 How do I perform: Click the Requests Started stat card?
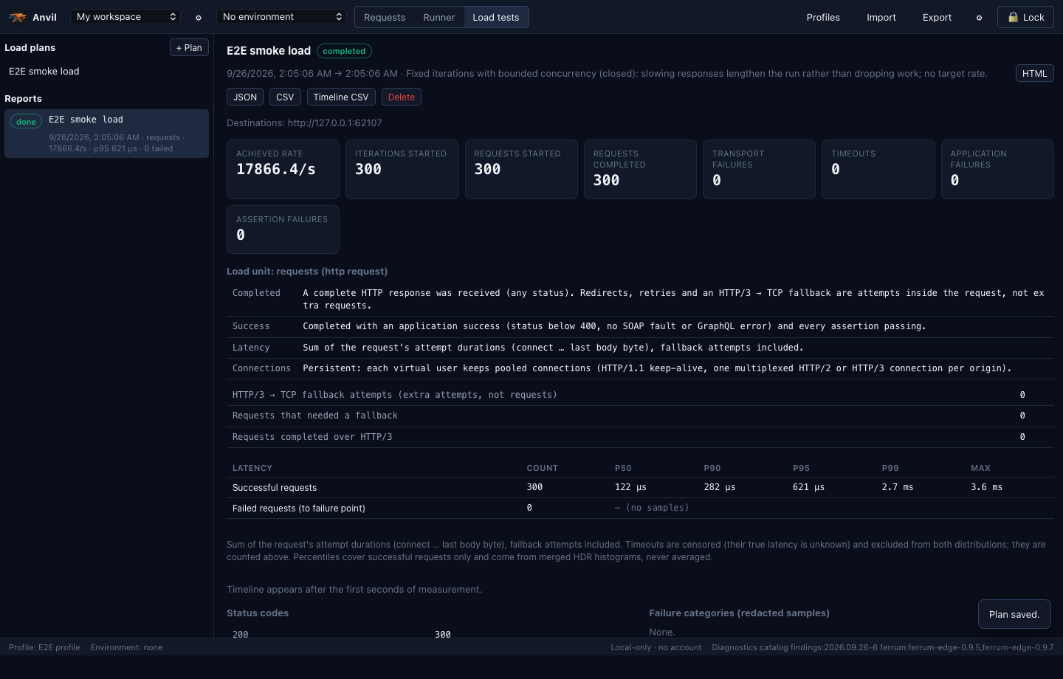pos(521,169)
